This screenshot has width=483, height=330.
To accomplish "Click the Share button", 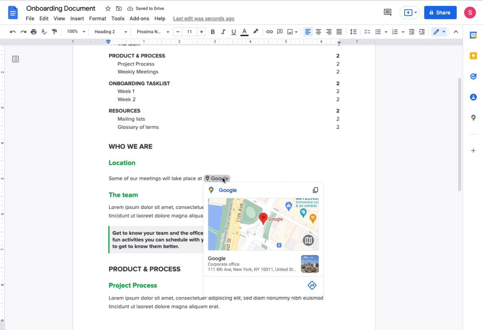I will click(x=440, y=12).
